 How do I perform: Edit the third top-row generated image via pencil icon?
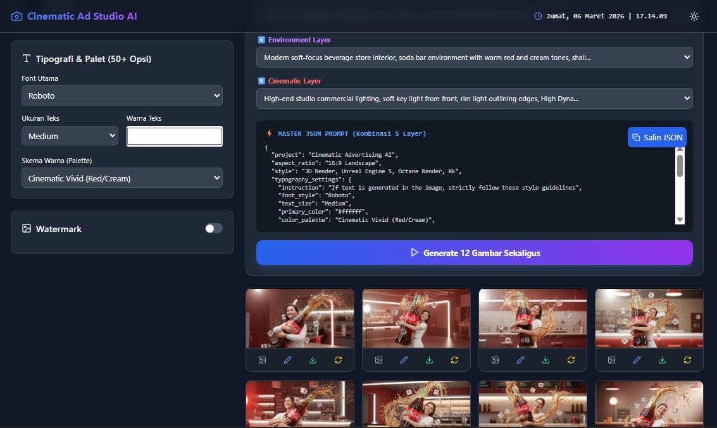coord(520,360)
